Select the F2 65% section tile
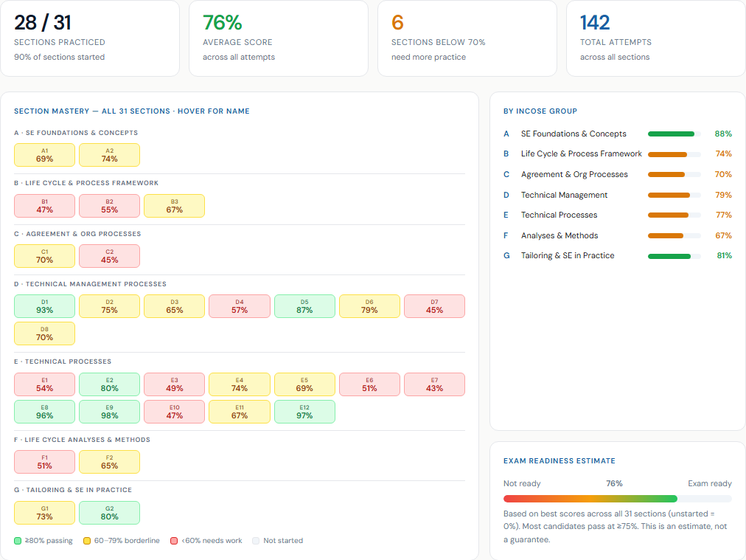746x560 pixels. pos(109,462)
